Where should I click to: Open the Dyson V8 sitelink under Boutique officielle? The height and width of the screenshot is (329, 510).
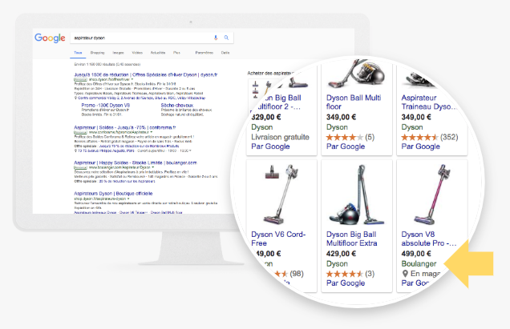click(133, 212)
